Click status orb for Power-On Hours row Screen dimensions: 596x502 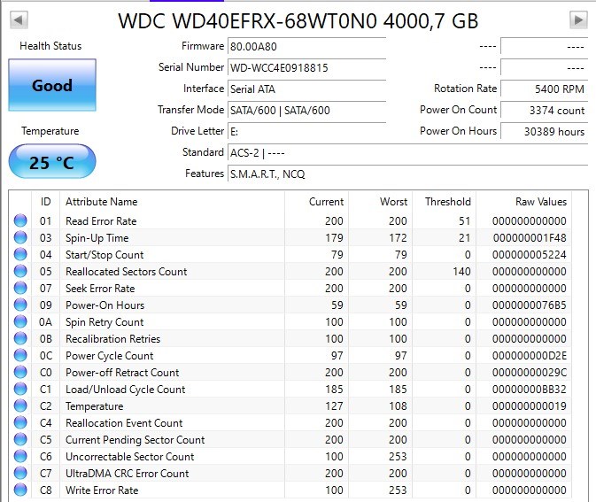(20, 305)
